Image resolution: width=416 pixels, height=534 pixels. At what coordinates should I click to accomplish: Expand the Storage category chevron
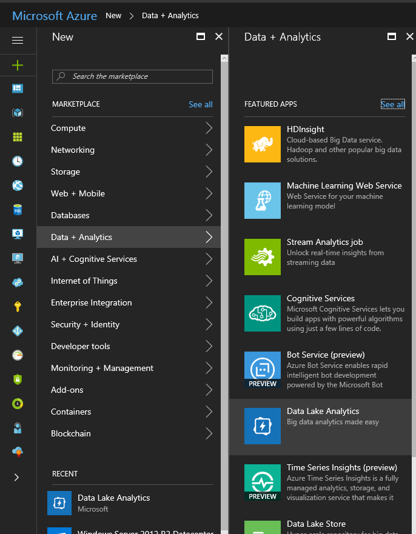point(209,172)
